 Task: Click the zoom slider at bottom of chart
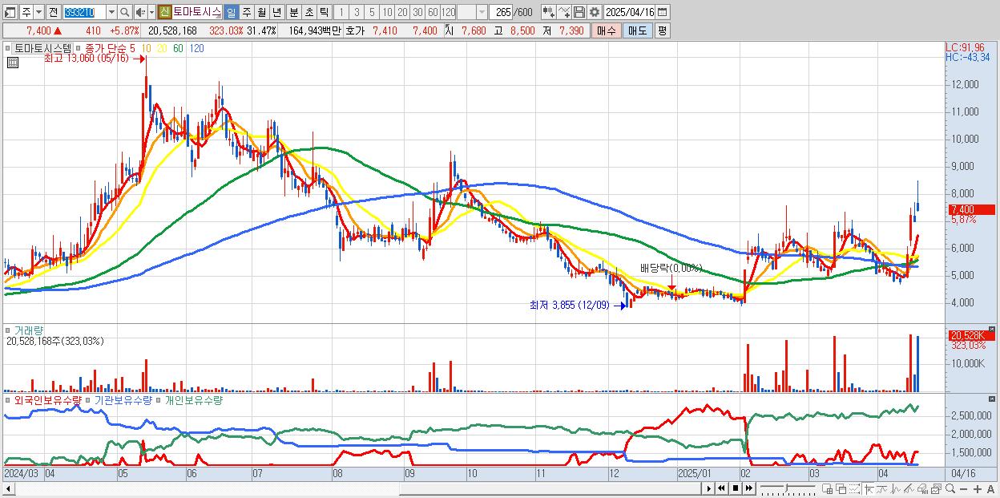[x=788, y=488]
